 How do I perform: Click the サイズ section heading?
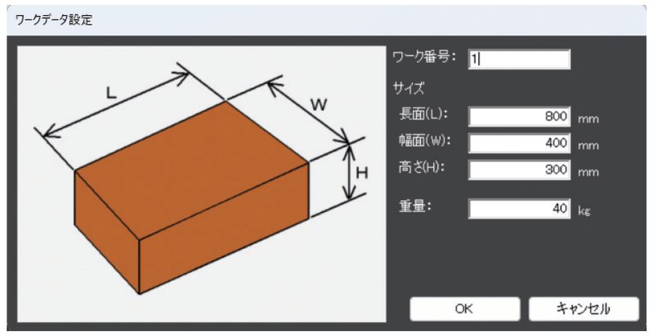[409, 88]
